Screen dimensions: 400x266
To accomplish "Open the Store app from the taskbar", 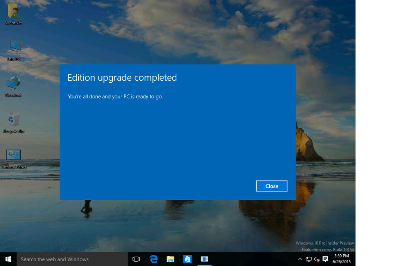I will [188, 259].
